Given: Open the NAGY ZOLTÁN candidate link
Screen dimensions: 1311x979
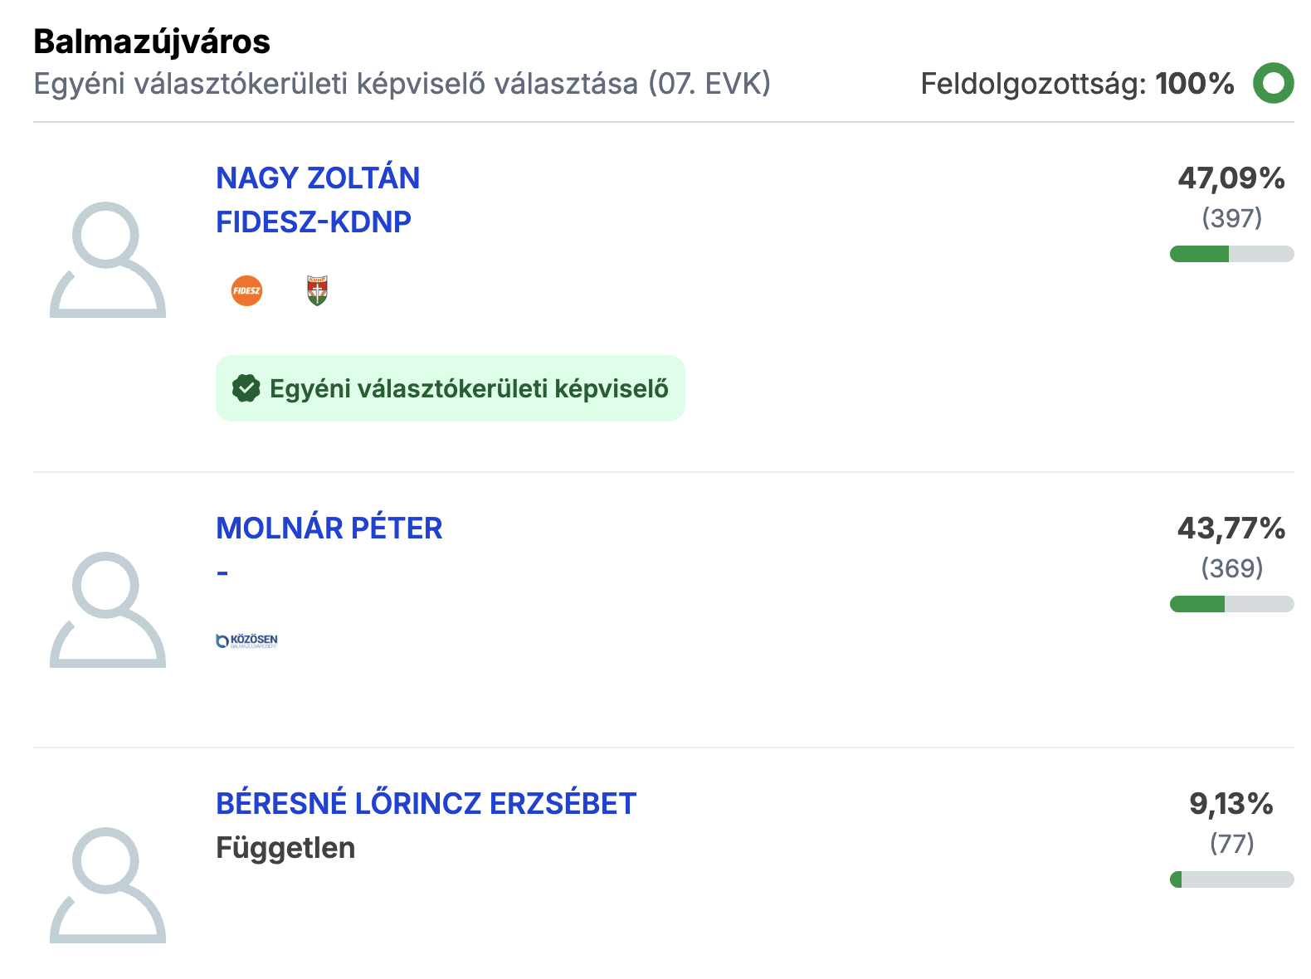Looking at the screenshot, I should tap(318, 178).
